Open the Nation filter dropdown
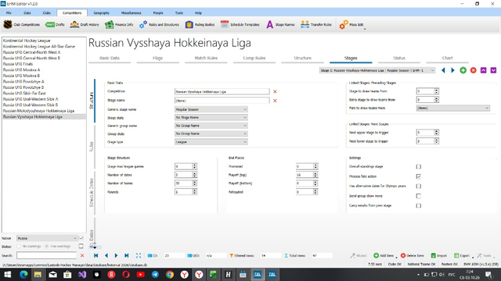This screenshot has width=501, height=281. (x=47, y=238)
